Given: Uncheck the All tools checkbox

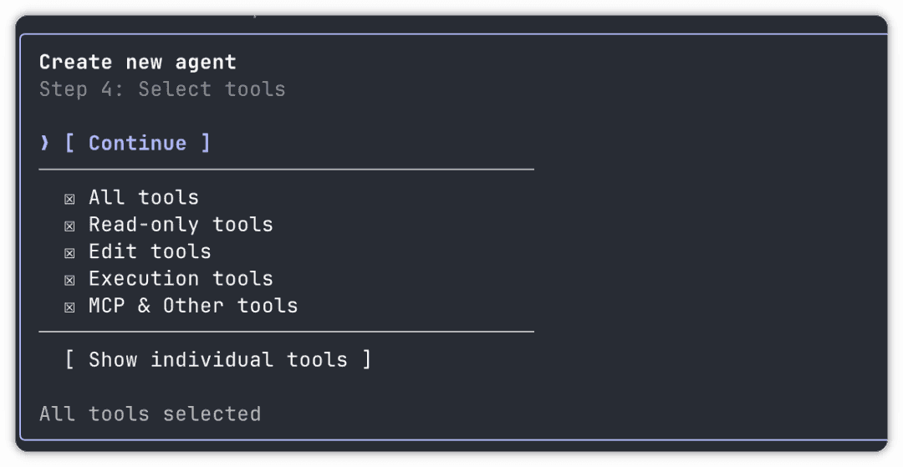Looking at the screenshot, I should tap(69, 199).
